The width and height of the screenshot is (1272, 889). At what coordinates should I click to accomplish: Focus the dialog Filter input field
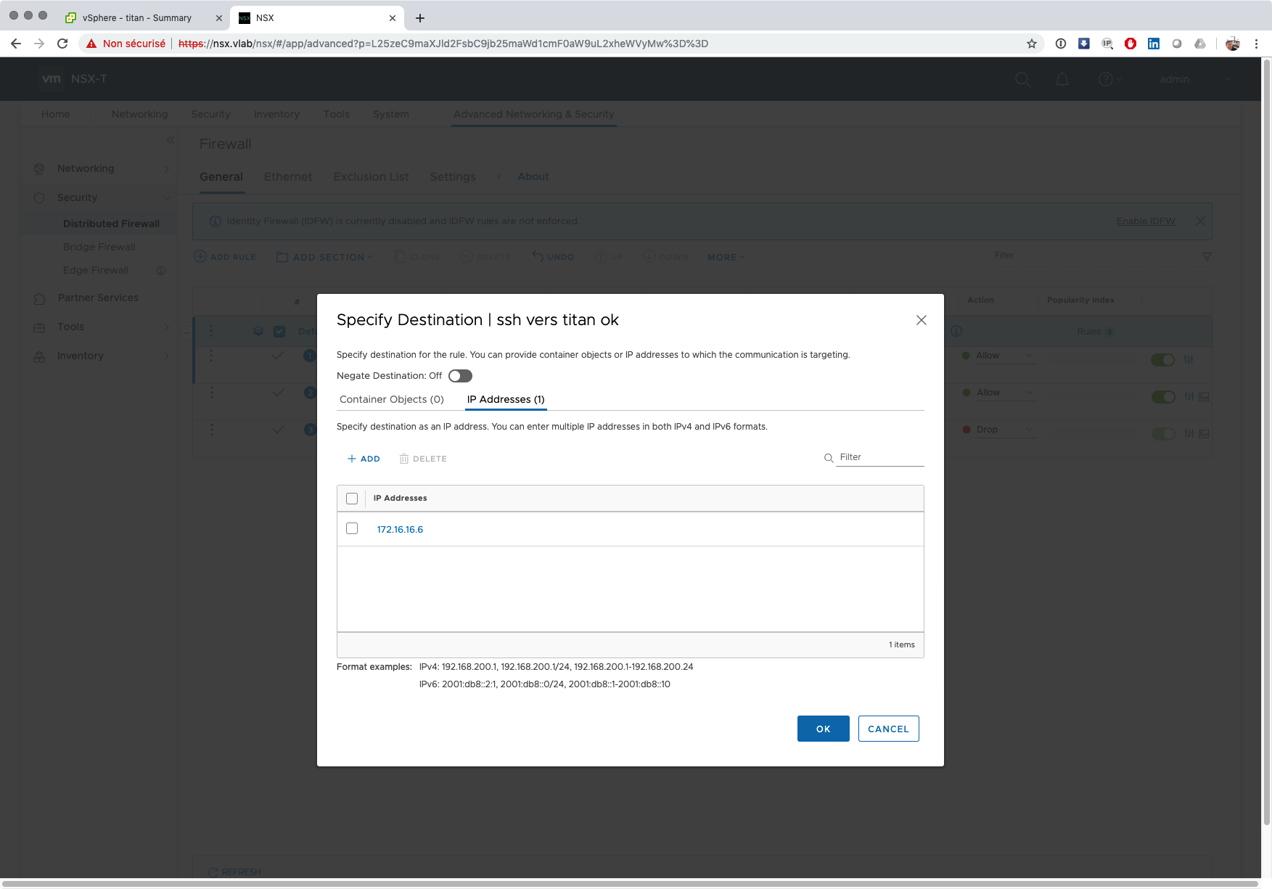tap(879, 457)
